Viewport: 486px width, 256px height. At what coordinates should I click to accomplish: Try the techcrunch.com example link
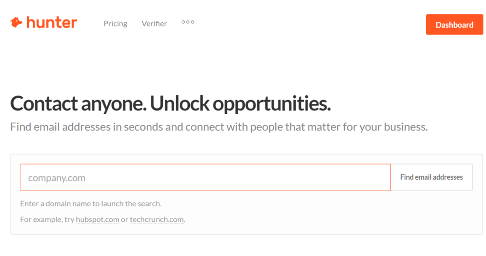tap(157, 219)
